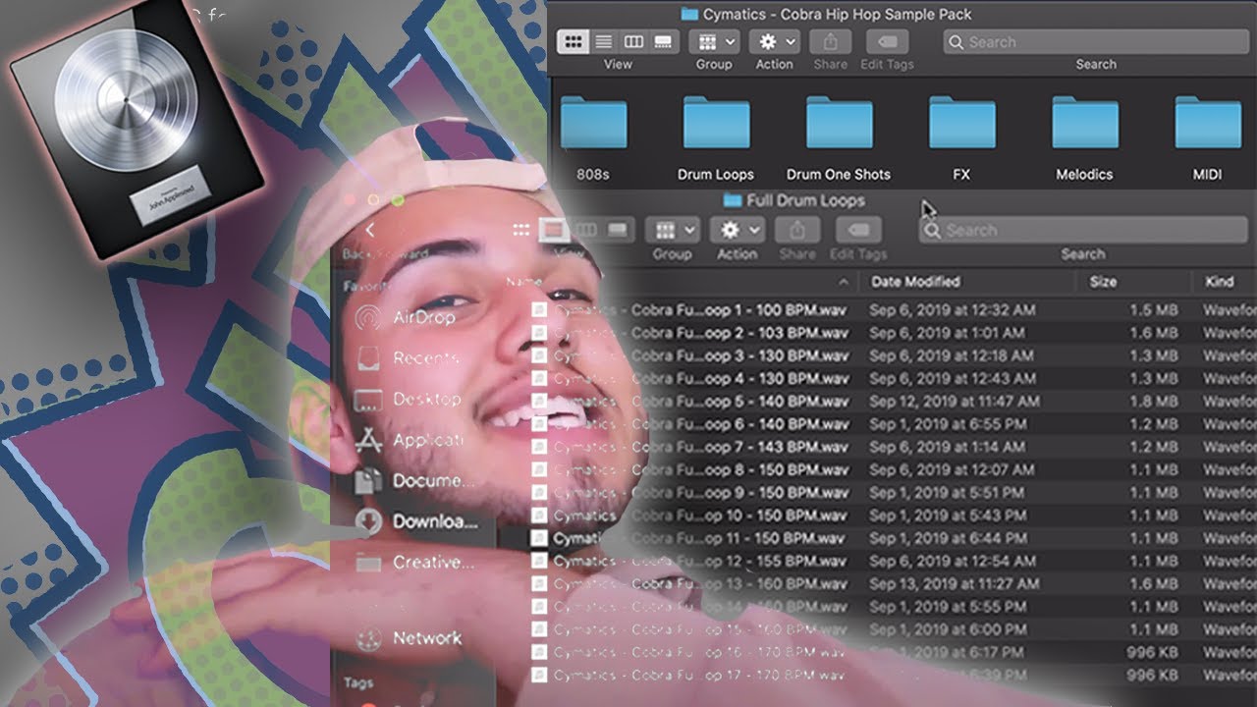Select gallery view in Full Drum Loops window
Image resolution: width=1257 pixels, height=707 pixels.
coord(618,230)
